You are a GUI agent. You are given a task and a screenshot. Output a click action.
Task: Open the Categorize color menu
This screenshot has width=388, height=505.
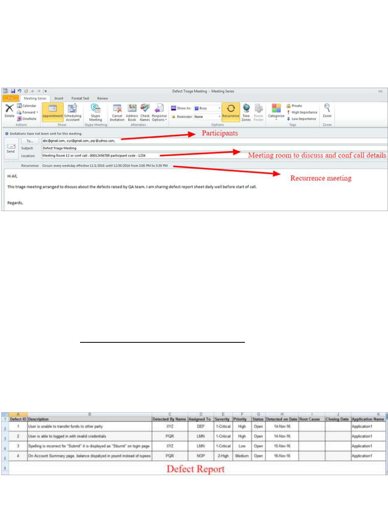276,112
